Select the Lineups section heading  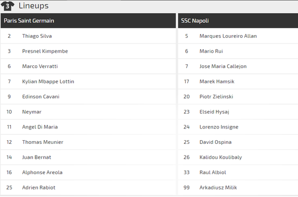pos(34,6)
